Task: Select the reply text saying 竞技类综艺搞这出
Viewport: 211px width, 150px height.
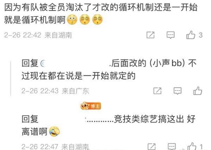Action: pyautogui.click(x=108, y=125)
